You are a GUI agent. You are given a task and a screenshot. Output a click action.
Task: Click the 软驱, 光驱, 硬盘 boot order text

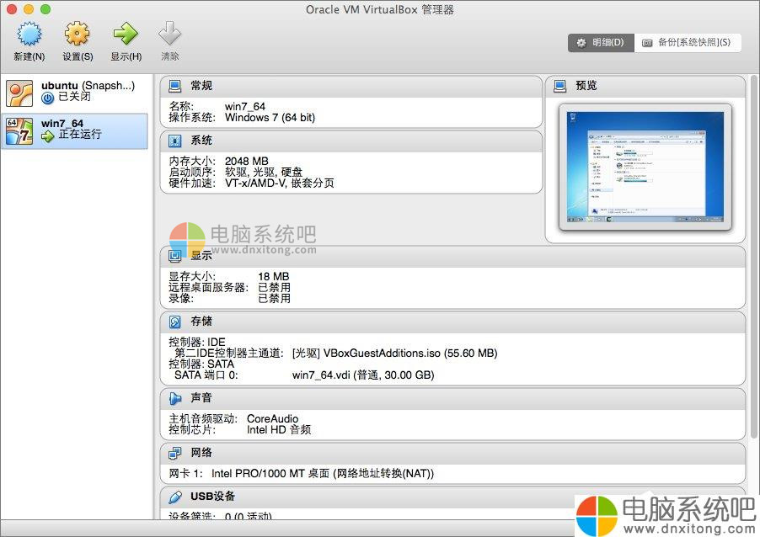tap(264, 173)
